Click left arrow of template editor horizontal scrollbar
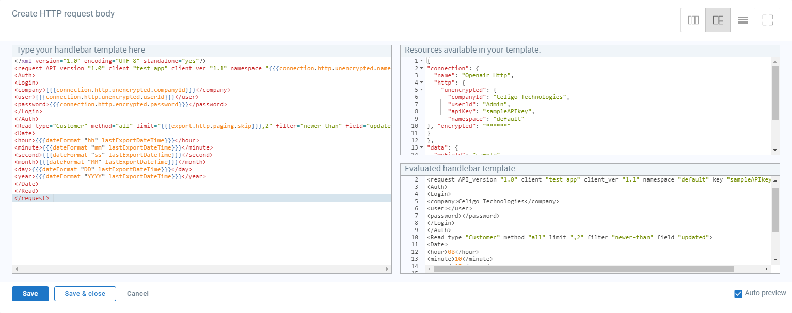The width and height of the screenshot is (792, 313). [16, 269]
